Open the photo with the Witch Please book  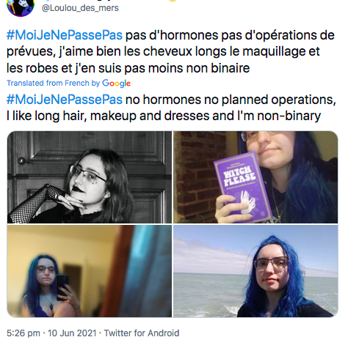click(x=255, y=177)
